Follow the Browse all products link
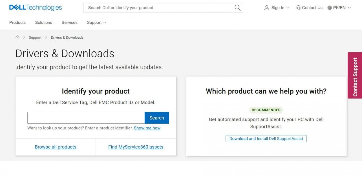The height and width of the screenshot is (175, 362). (x=56, y=147)
